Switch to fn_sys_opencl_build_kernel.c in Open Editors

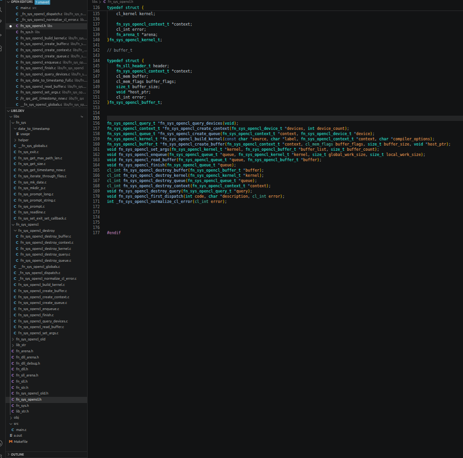tap(44, 38)
